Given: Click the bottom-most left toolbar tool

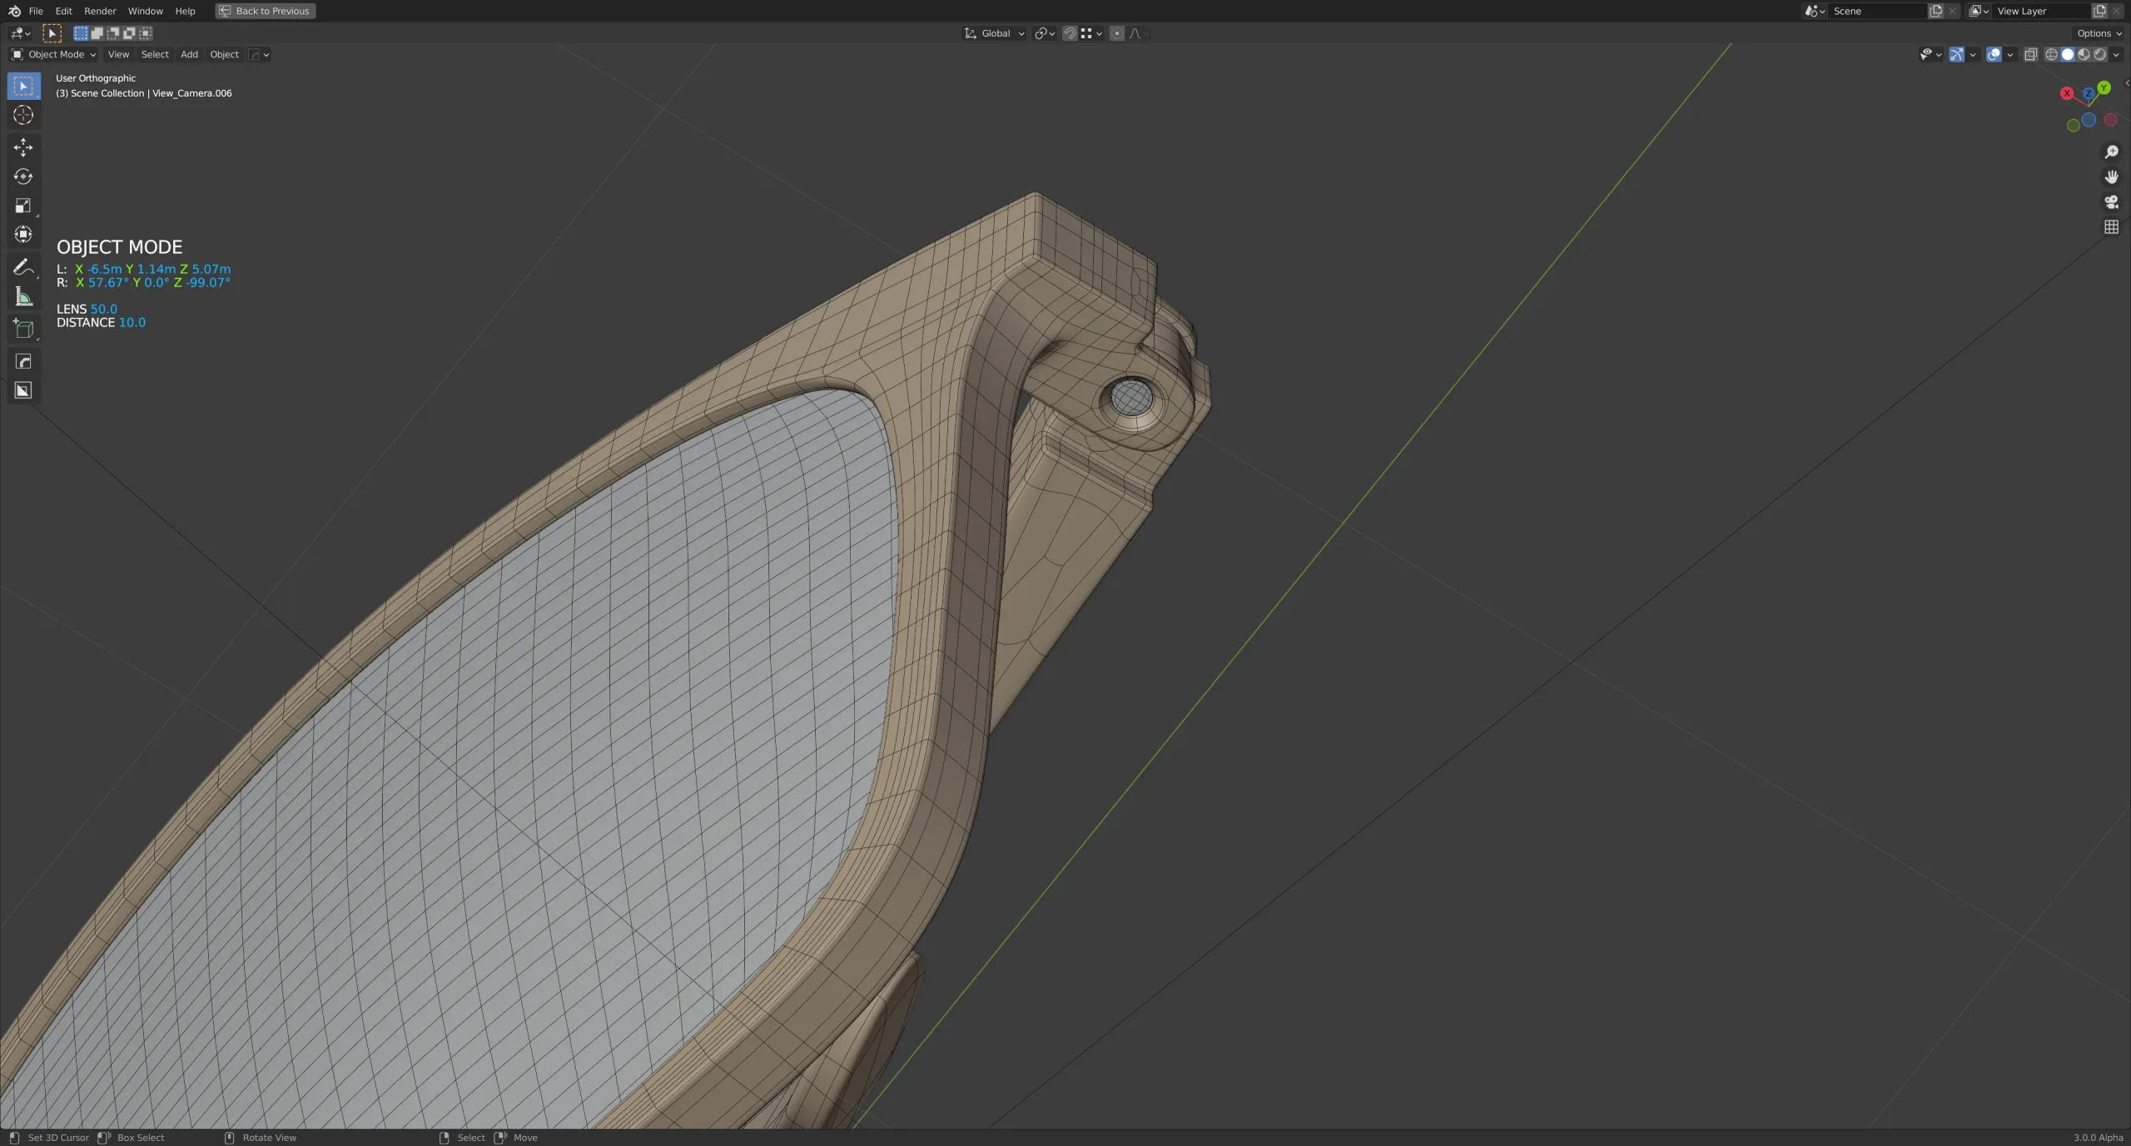Looking at the screenshot, I should click(x=23, y=390).
